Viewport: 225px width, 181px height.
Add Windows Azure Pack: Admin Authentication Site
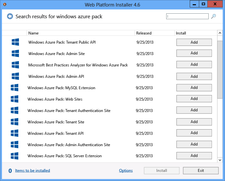(194, 144)
